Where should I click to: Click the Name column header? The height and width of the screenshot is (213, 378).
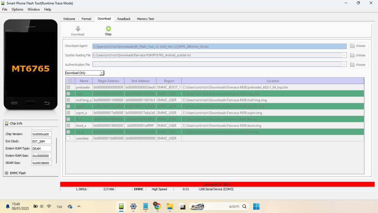(x=84, y=81)
